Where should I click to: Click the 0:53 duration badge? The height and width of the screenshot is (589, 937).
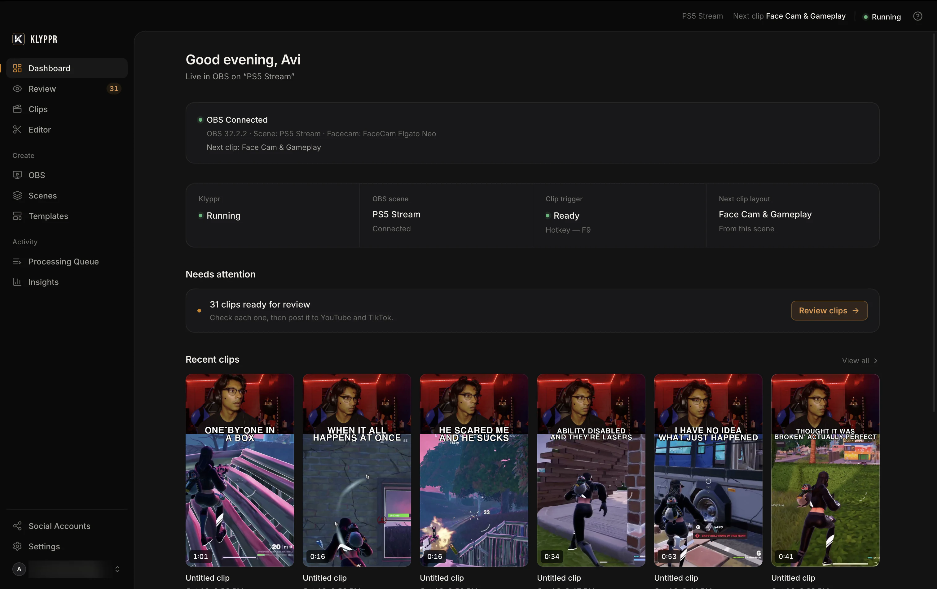pos(669,556)
